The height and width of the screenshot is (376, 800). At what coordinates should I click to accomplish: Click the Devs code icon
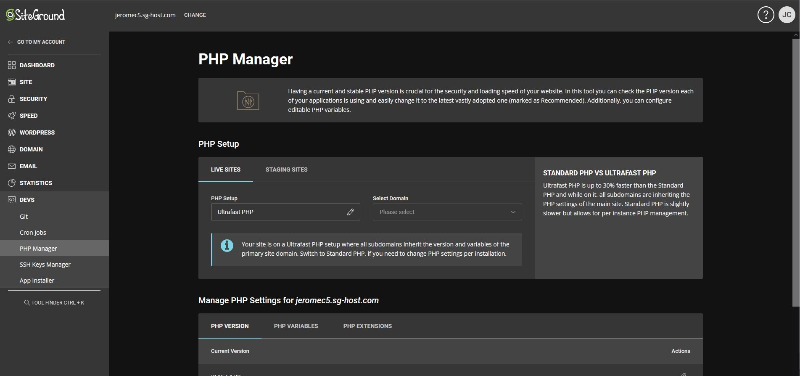click(x=12, y=200)
